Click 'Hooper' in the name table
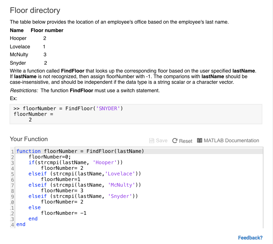 (x=18, y=38)
